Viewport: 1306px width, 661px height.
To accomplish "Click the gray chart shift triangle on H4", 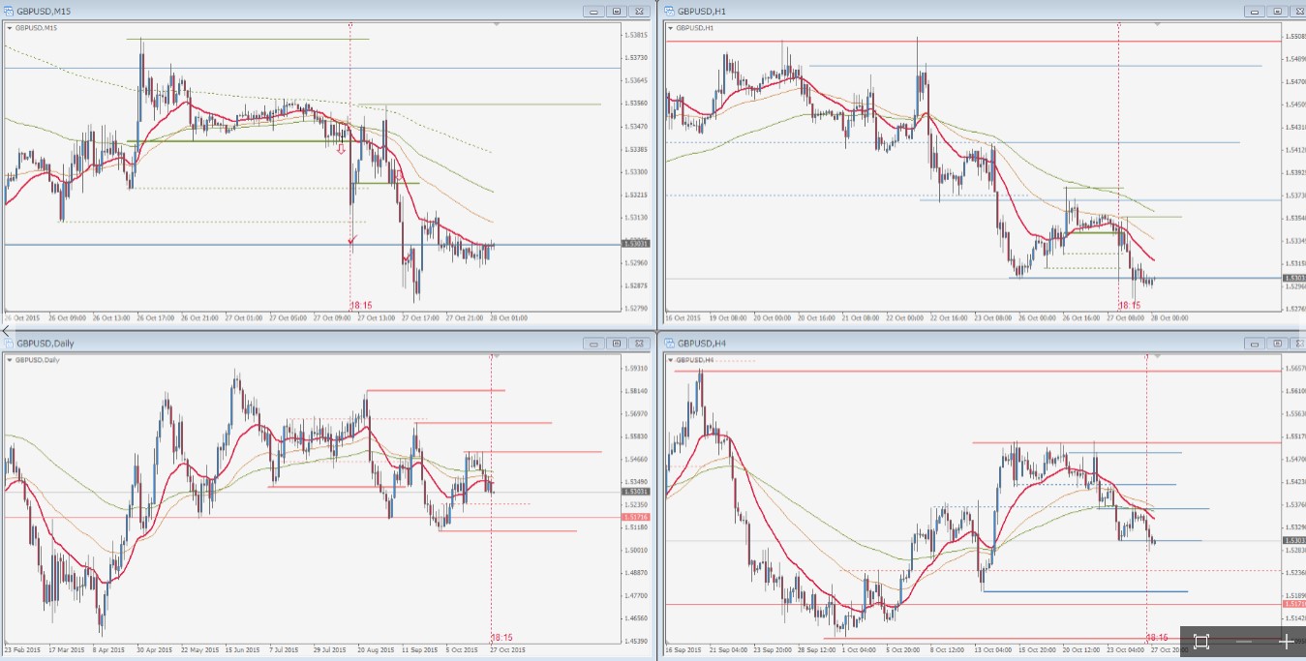I will click(1157, 356).
